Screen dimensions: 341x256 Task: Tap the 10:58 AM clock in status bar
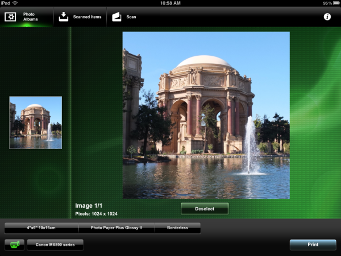pos(170,3)
